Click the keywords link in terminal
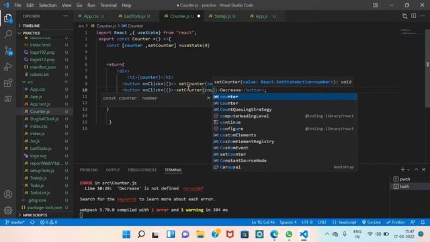Viewport: 430px width, 242px height. click(126, 199)
